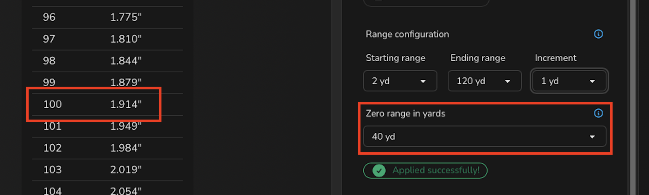The width and height of the screenshot is (649, 195).
Task: Expand the Ending range 120 yd dropdown
Action: point(484,81)
